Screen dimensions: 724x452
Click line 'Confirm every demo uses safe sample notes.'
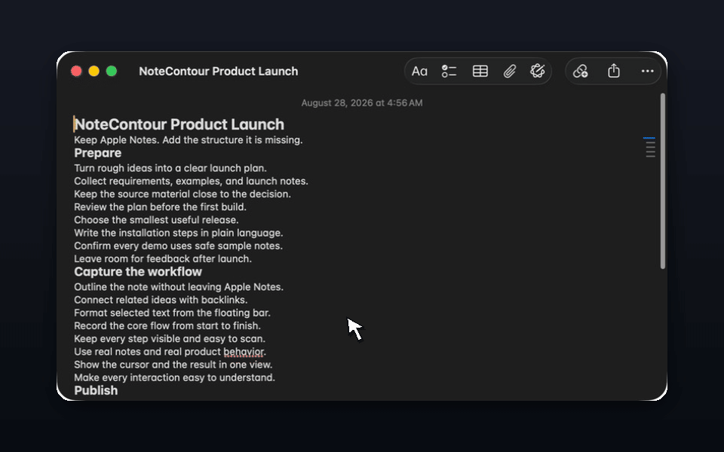coord(178,246)
